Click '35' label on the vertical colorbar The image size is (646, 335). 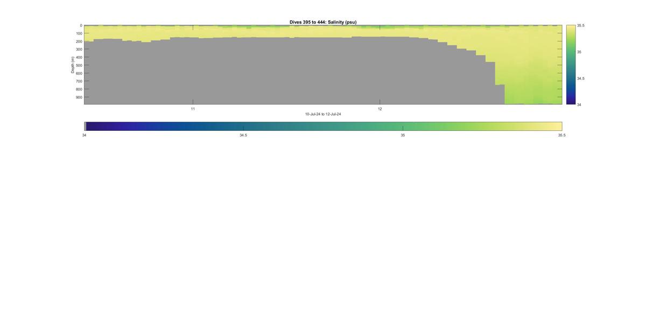pos(579,52)
